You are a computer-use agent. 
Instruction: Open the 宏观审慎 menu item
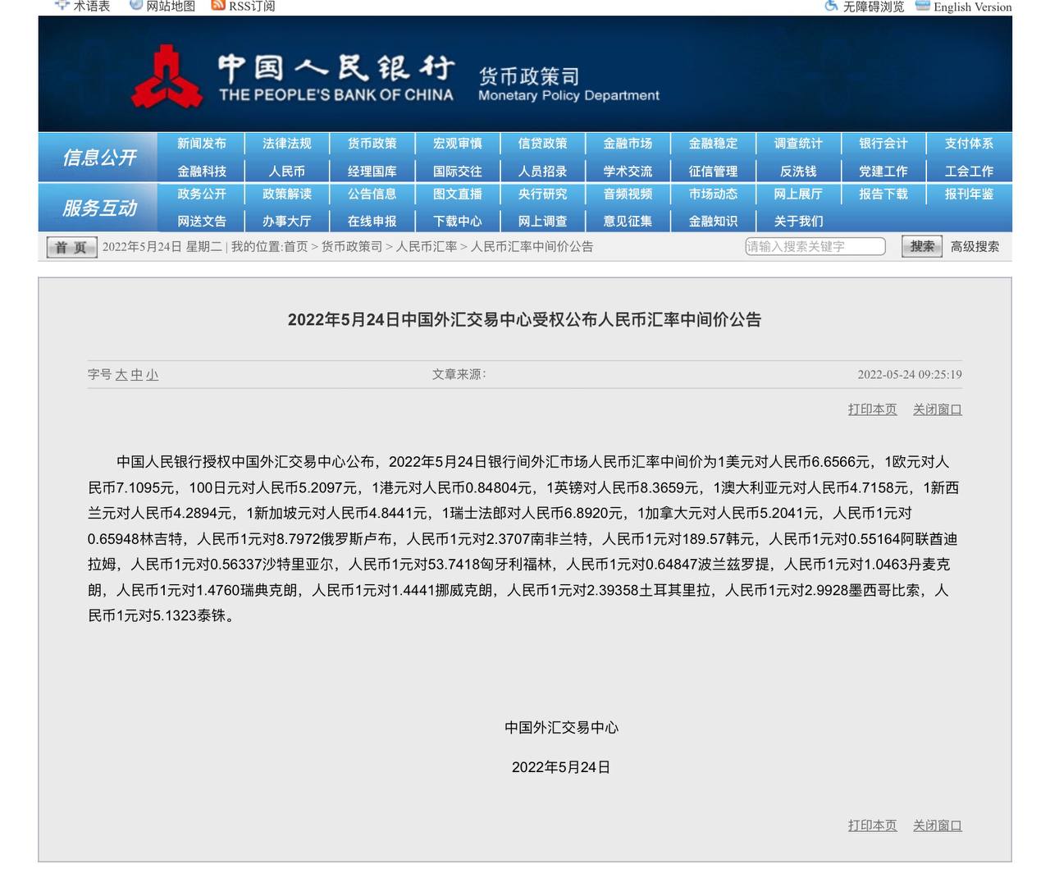457,144
